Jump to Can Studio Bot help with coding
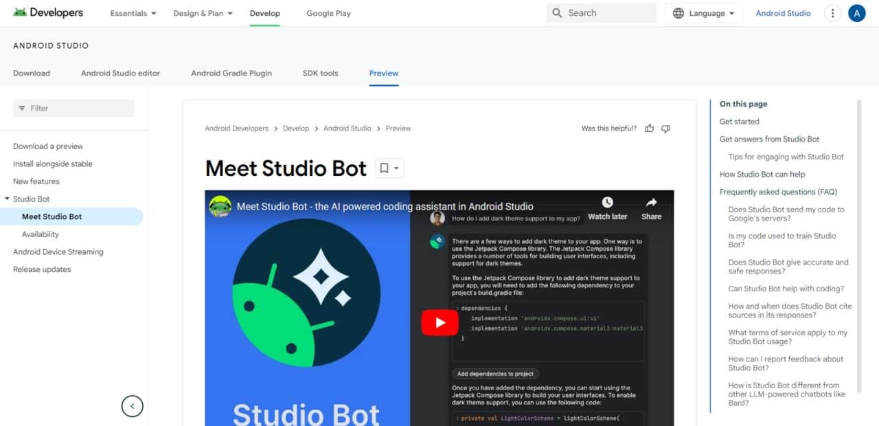 click(786, 289)
